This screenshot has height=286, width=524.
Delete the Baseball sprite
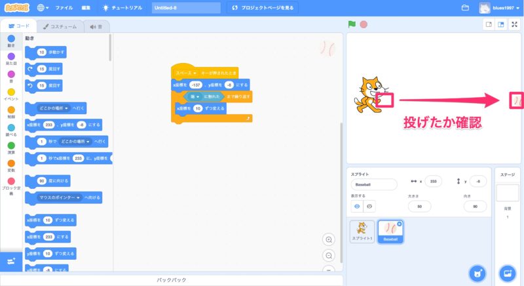pyautogui.click(x=400, y=224)
